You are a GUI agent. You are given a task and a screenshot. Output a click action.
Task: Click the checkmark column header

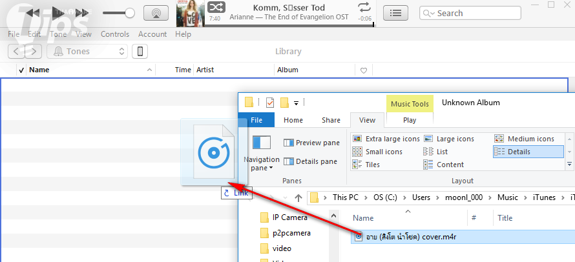pyautogui.click(x=21, y=70)
